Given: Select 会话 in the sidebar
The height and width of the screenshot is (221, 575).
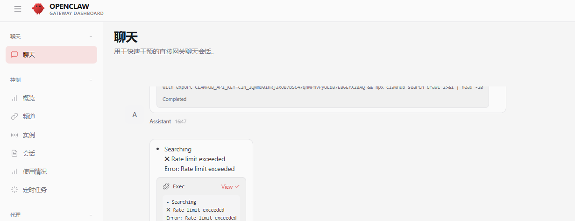Looking at the screenshot, I should [x=29, y=153].
